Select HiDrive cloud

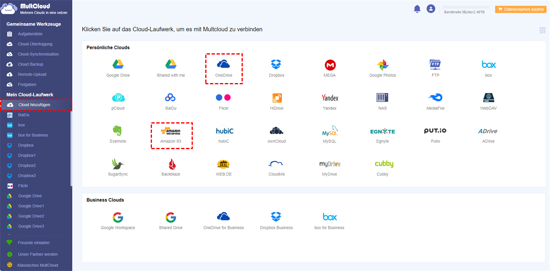tap(276, 98)
